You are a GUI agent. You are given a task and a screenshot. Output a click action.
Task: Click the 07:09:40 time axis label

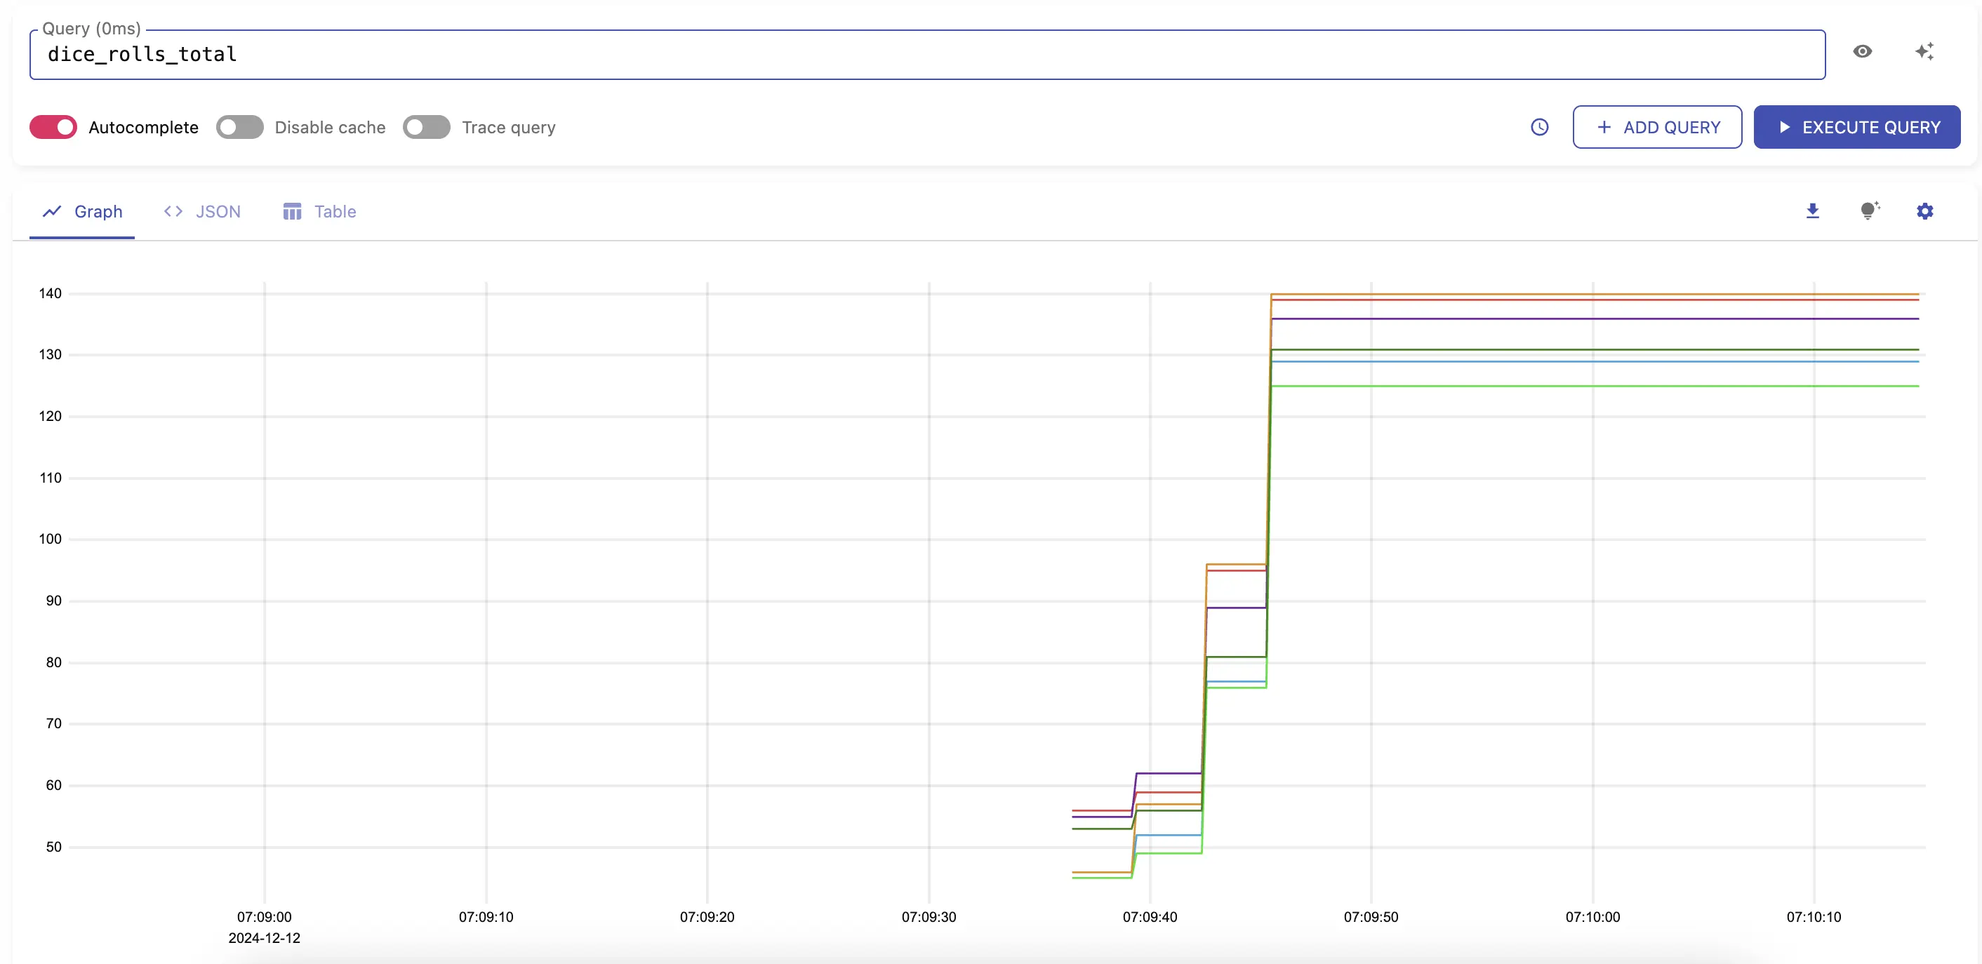pyautogui.click(x=1150, y=917)
